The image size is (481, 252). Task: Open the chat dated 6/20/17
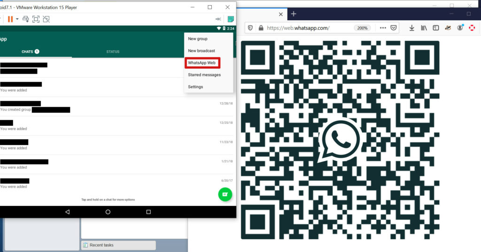[x=116, y=183]
